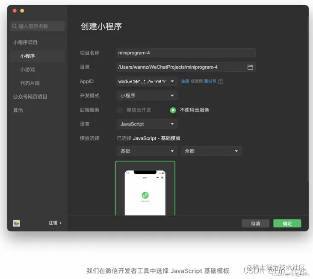Image resolution: width=313 pixels, height=279 pixels.
Task: Click 注销 to log out
Action: click(x=54, y=223)
